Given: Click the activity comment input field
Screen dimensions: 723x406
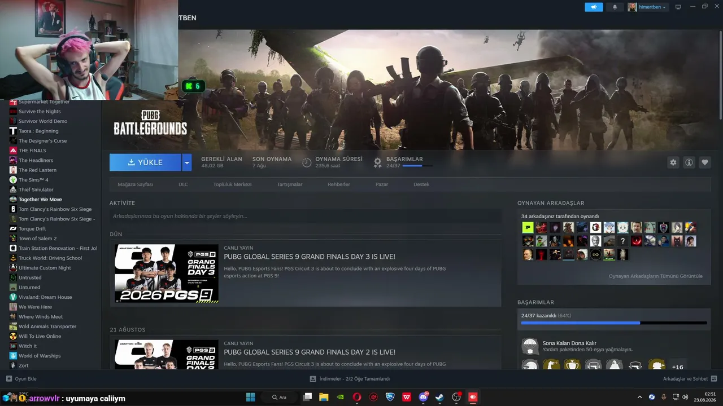Looking at the screenshot, I should coord(305,216).
